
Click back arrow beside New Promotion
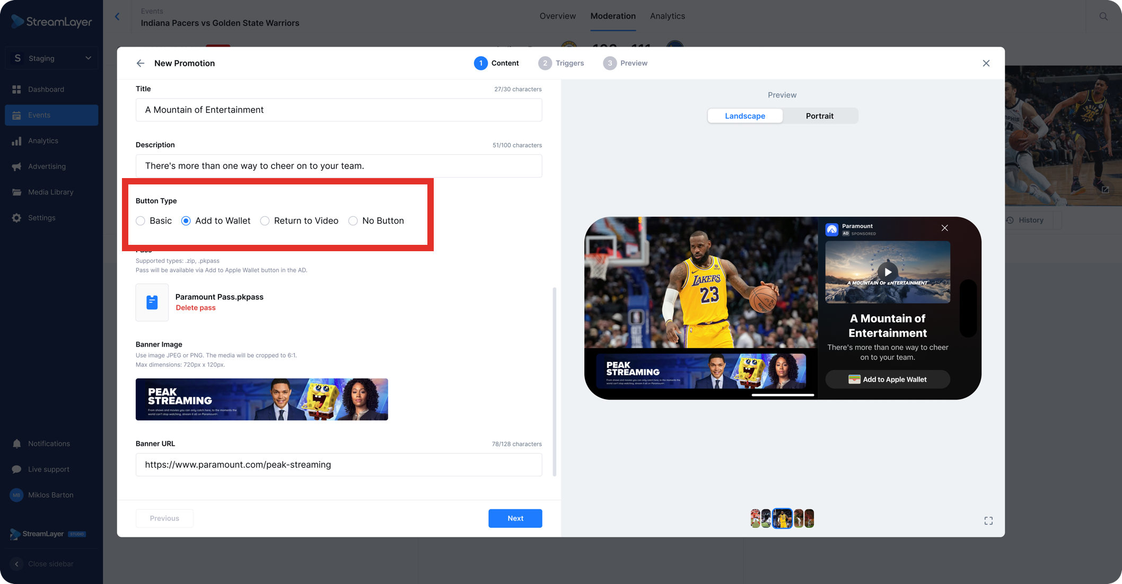click(x=141, y=63)
